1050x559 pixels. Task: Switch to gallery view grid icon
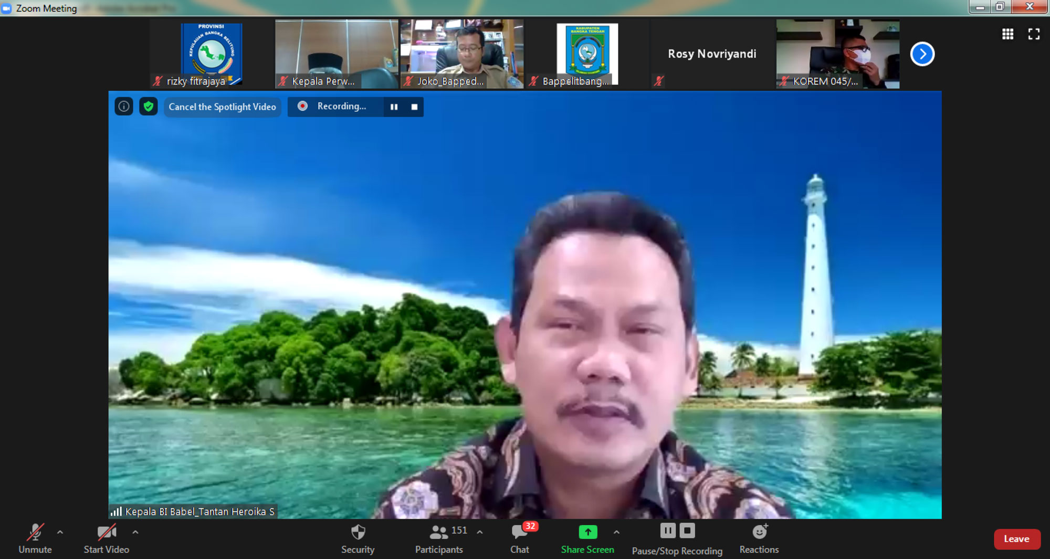1007,34
